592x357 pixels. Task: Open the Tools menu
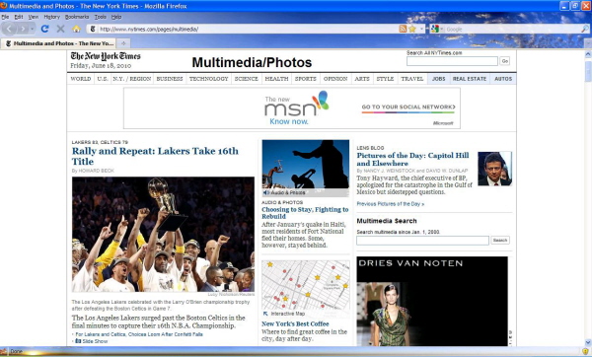tap(100, 17)
